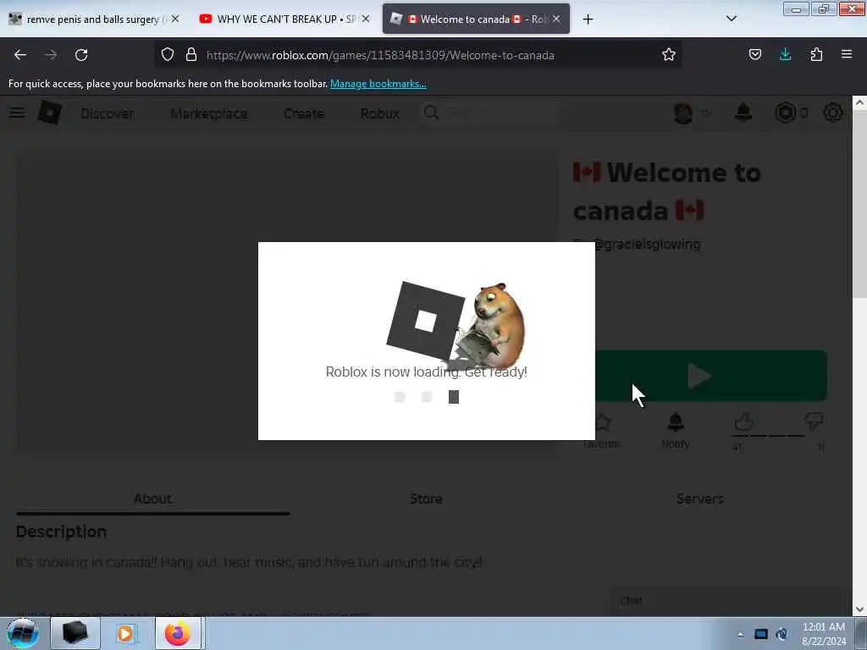The height and width of the screenshot is (650, 867).
Task: Open the Roblox notifications bell
Action: click(743, 113)
